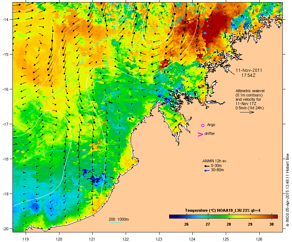Click the 'Argo' legend label
Image resolution: width=292 pixels, height=242 pixels.
coord(211,125)
